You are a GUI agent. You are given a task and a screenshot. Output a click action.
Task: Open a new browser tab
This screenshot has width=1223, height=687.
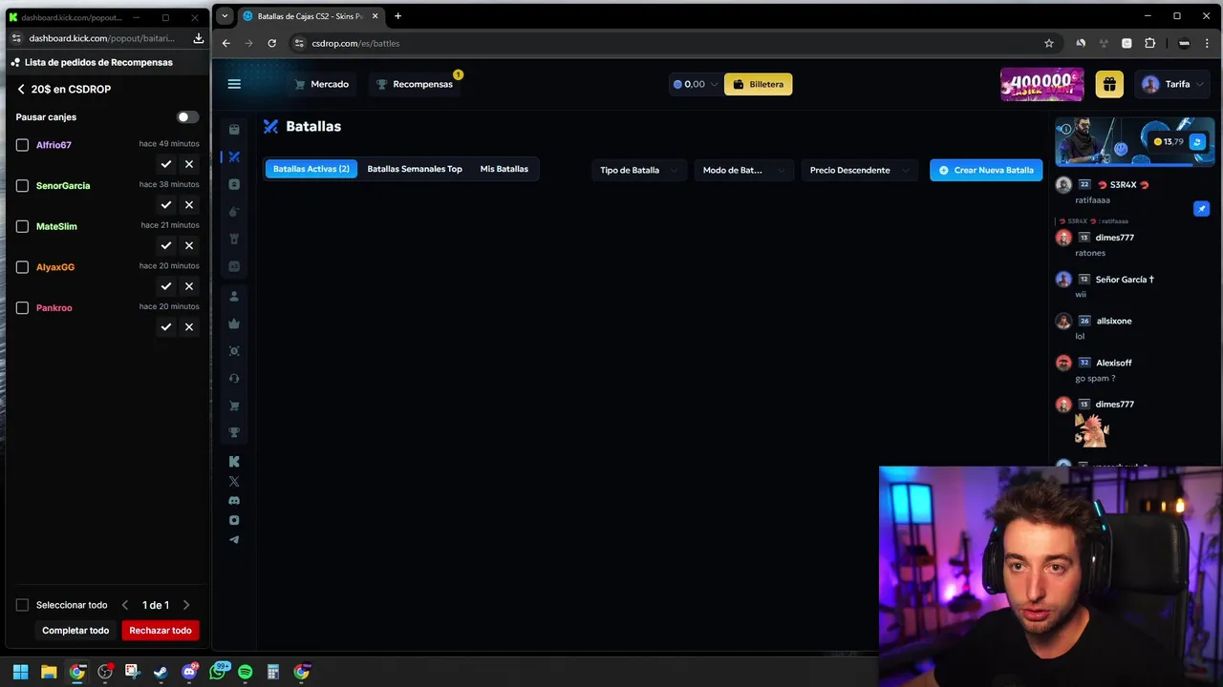pos(398,16)
